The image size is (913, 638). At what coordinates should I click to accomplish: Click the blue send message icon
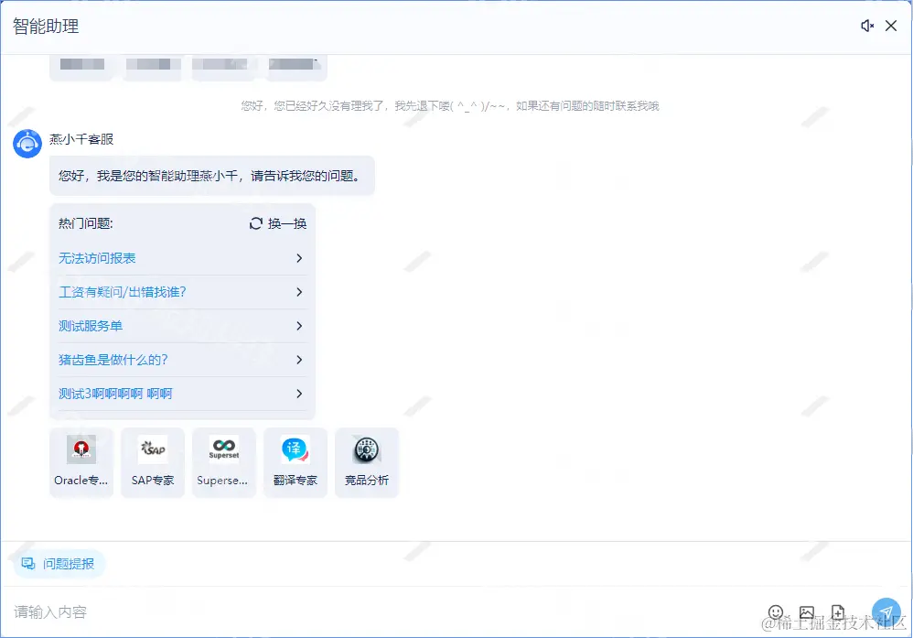point(884,611)
